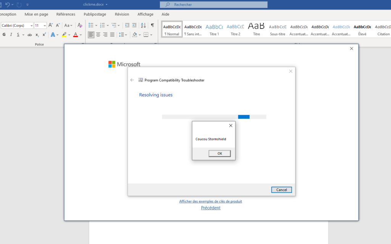Switch to the Révision tab
Image resolution: width=391 pixels, height=244 pixels.
[122, 14]
